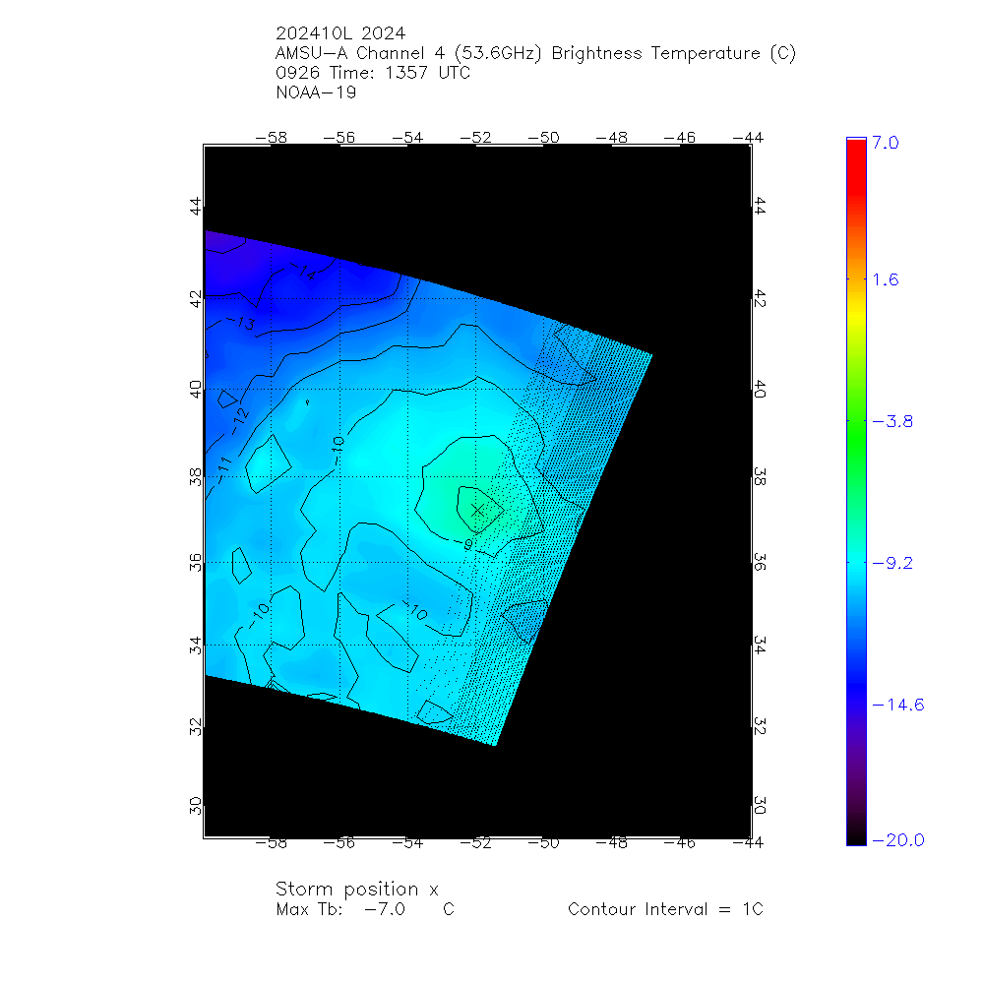Click the '-52' longitude label on top axis
Image resolution: width=984 pixels, height=984 pixels.
[x=475, y=138]
